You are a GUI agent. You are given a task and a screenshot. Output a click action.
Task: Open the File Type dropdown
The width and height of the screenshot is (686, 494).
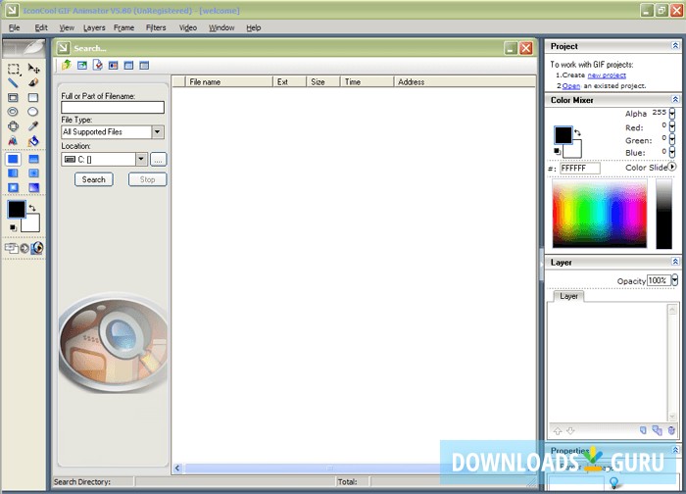[x=158, y=131]
